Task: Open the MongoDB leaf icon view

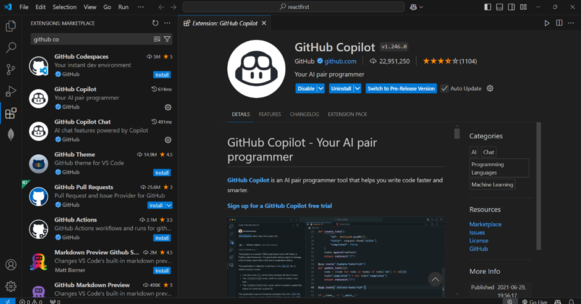Action: tap(10, 134)
